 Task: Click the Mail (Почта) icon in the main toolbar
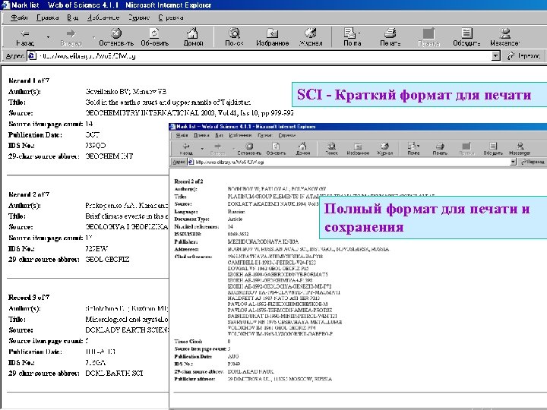coord(349,33)
